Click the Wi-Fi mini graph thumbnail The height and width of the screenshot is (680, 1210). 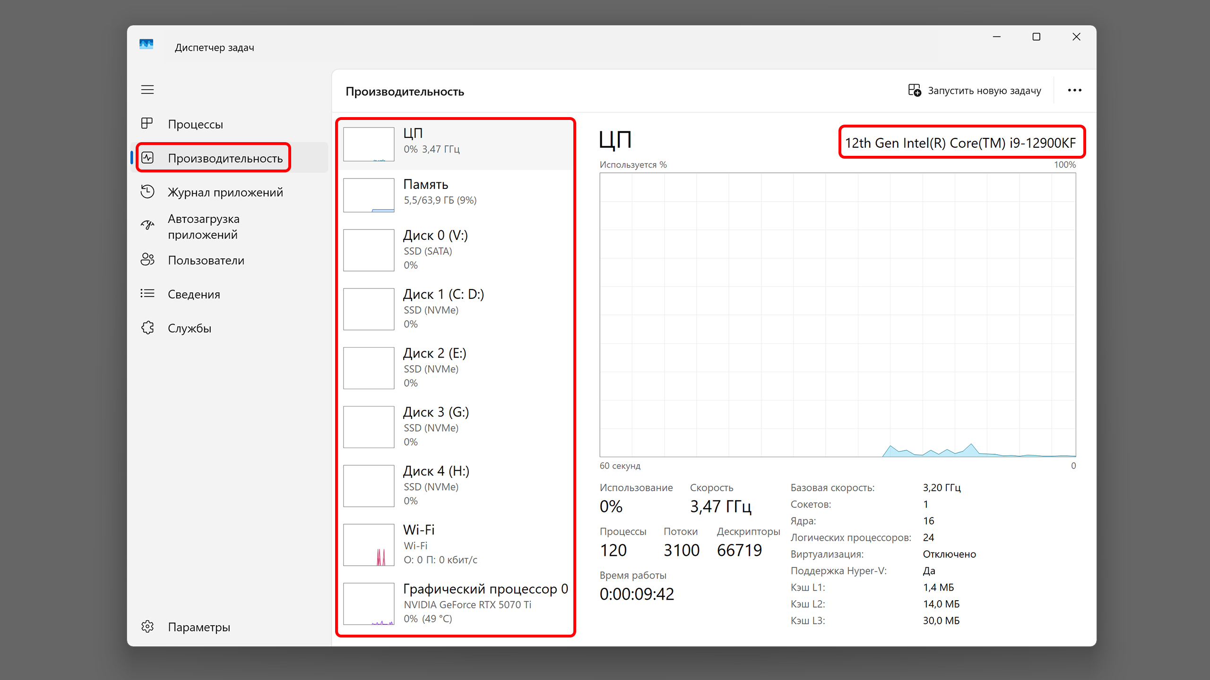click(x=369, y=545)
